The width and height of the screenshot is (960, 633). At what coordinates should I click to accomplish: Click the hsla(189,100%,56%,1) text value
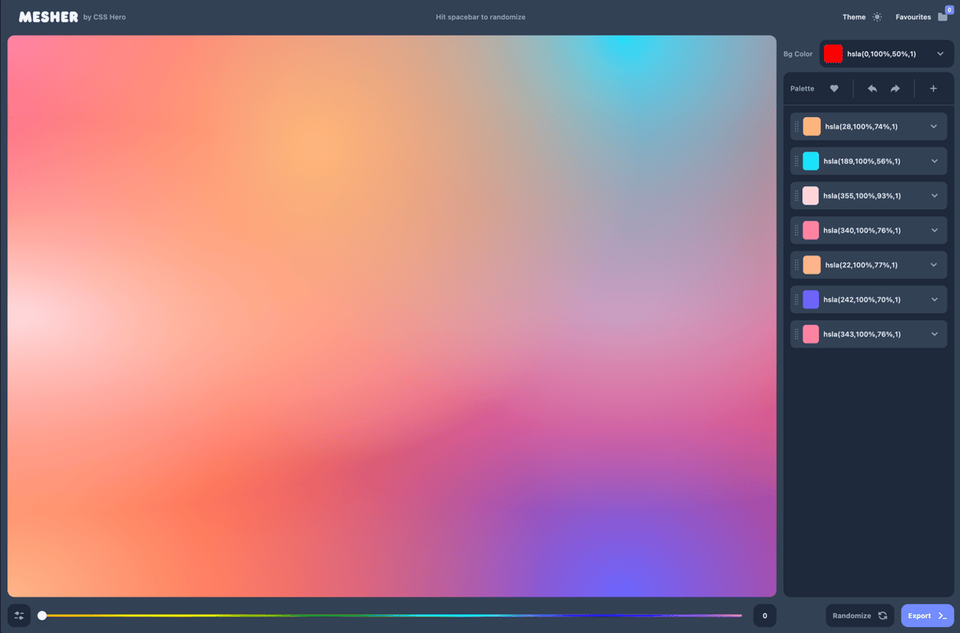862,162
